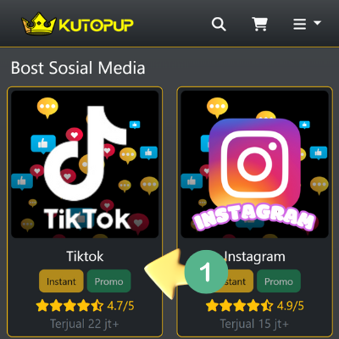Click the Tiktok 4.7/5 rating text

pos(120,306)
